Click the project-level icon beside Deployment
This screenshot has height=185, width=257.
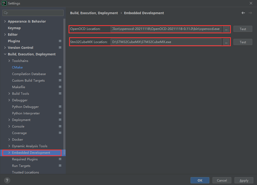coord(60,120)
